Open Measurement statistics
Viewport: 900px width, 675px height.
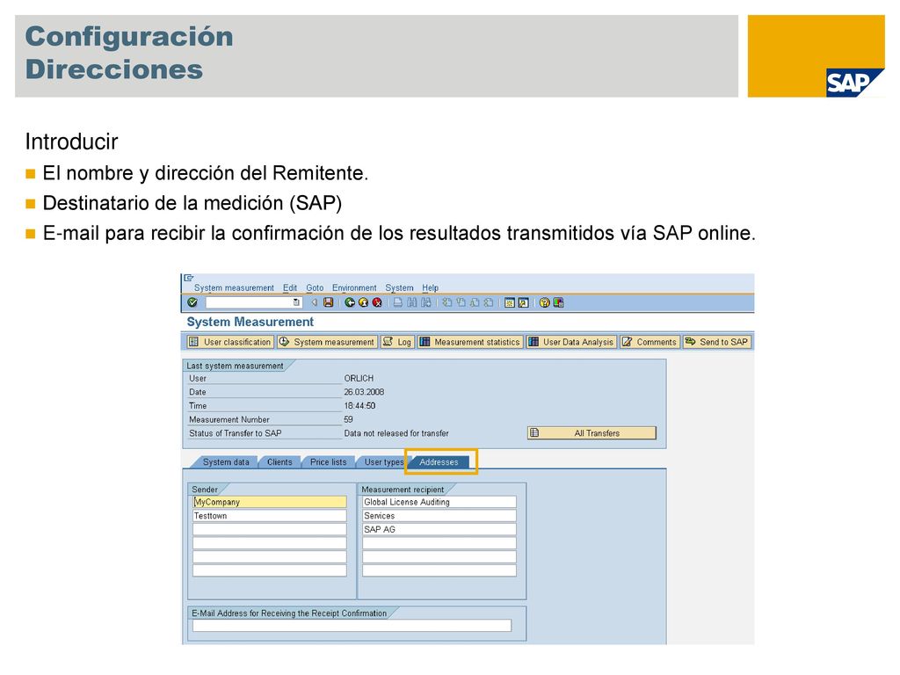pos(470,342)
